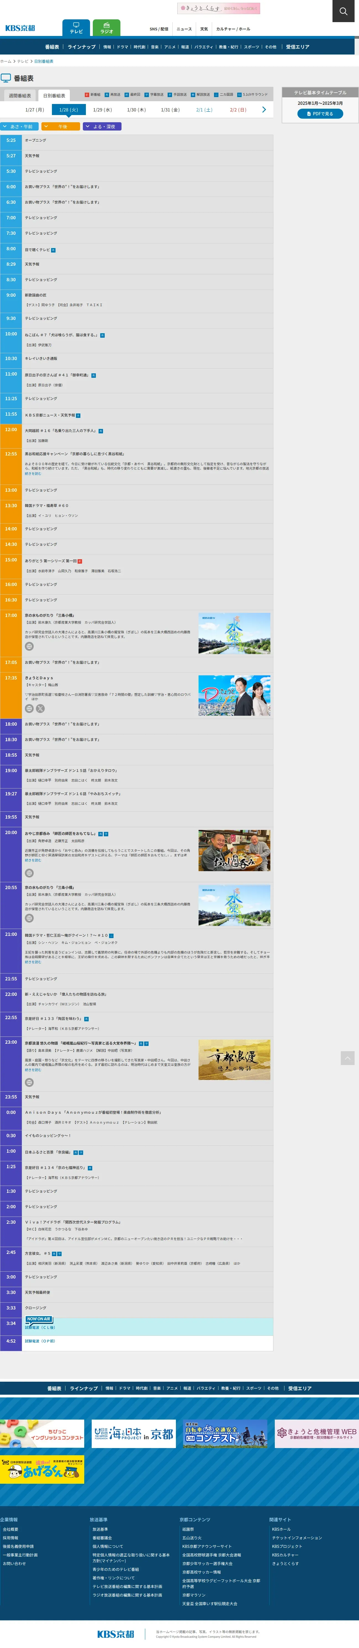Click the 自転車交通安全CMコンテスト banner
This screenshot has width=359, height=1648.
[x=226, y=1434]
